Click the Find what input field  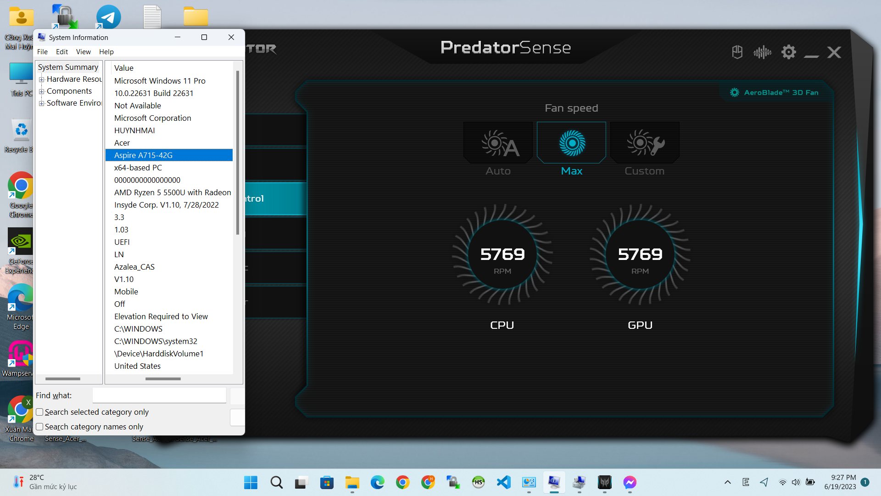click(159, 395)
